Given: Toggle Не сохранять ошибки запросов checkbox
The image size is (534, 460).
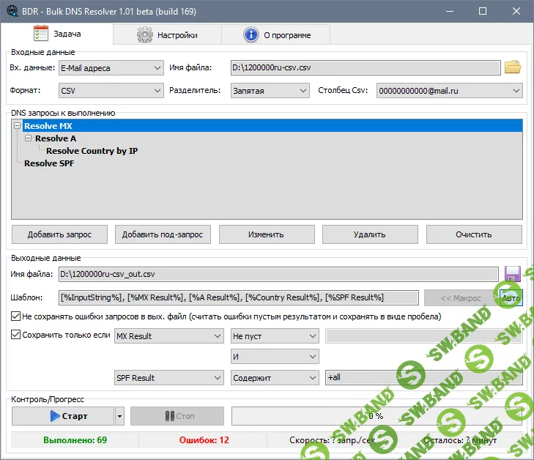Looking at the screenshot, I should click(x=15, y=316).
